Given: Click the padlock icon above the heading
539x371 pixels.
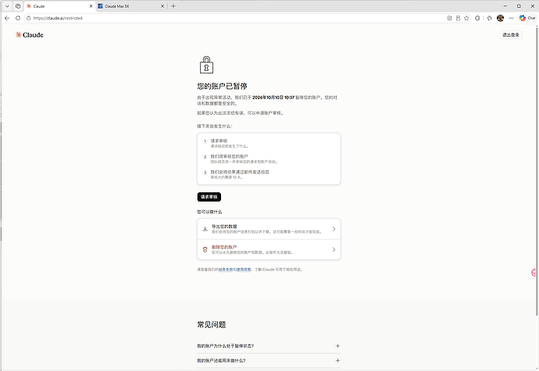Looking at the screenshot, I should [206, 65].
